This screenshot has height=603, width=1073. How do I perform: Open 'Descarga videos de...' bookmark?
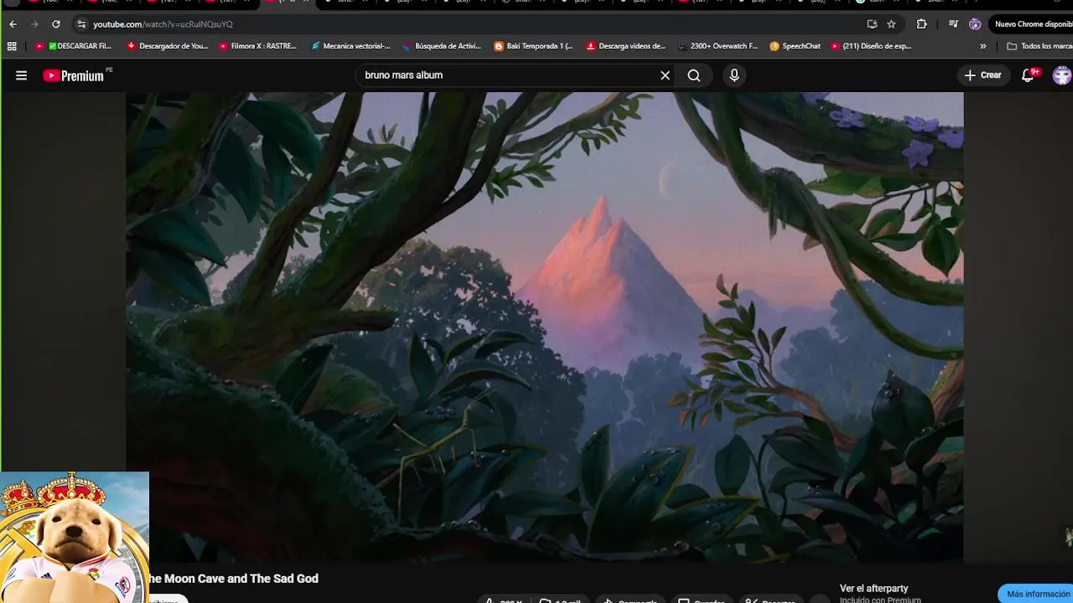[625, 46]
